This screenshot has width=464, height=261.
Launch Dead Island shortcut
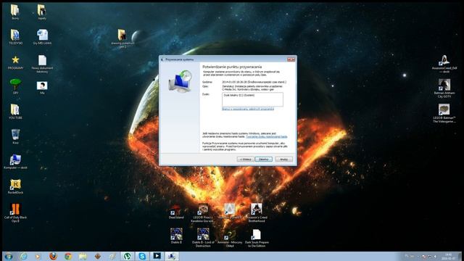tap(176, 211)
